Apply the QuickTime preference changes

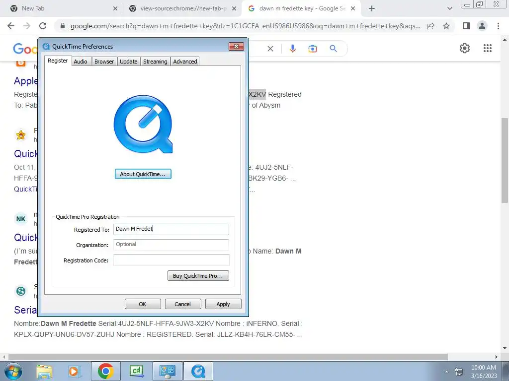(223, 304)
